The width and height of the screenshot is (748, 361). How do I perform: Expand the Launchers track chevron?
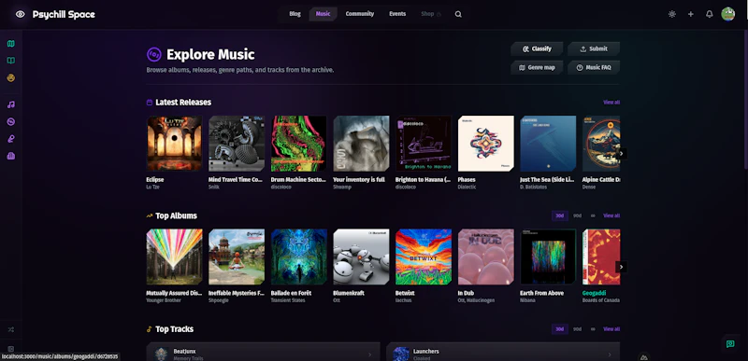click(x=610, y=354)
